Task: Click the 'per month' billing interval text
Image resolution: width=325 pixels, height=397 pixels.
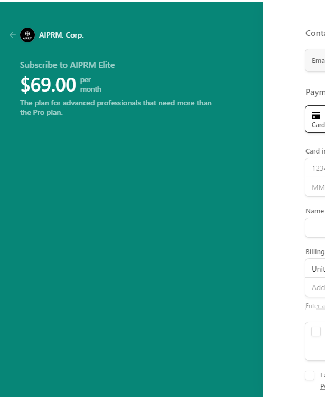Action: click(x=90, y=85)
